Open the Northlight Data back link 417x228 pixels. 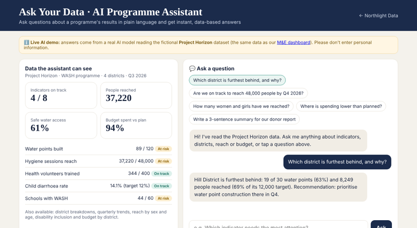[x=378, y=16]
